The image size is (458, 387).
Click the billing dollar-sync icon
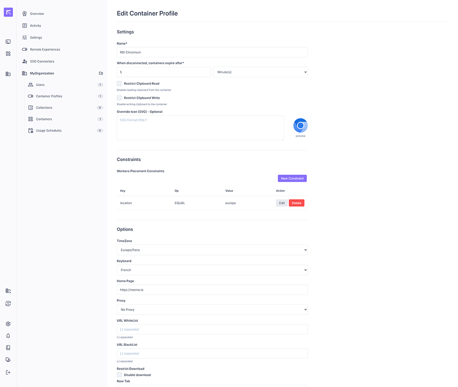pyautogui.click(x=8, y=303)
